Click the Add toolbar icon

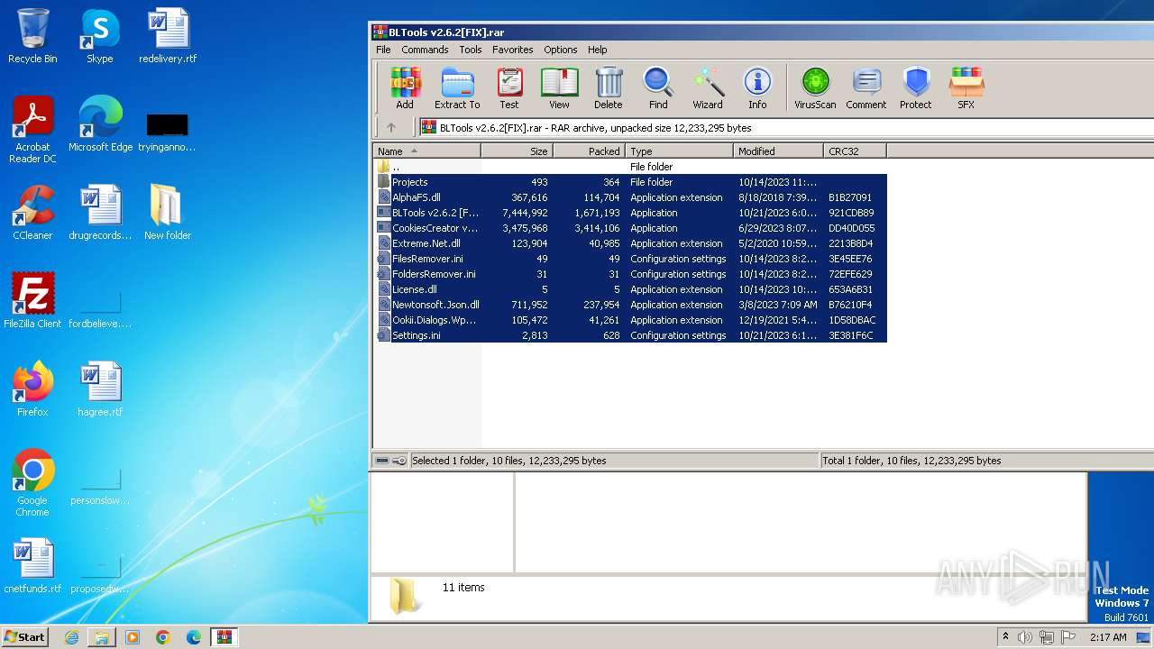click(405, 88)
